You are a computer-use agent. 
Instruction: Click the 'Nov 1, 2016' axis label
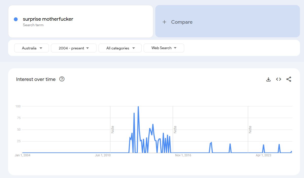coord(183,155)
